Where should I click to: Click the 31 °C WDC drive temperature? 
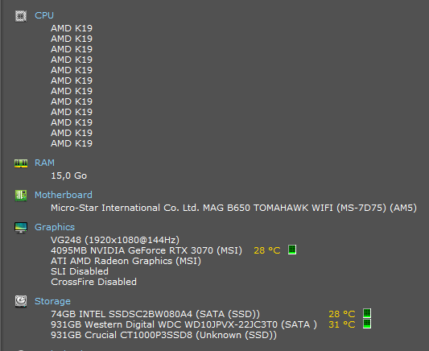point(342,324)
